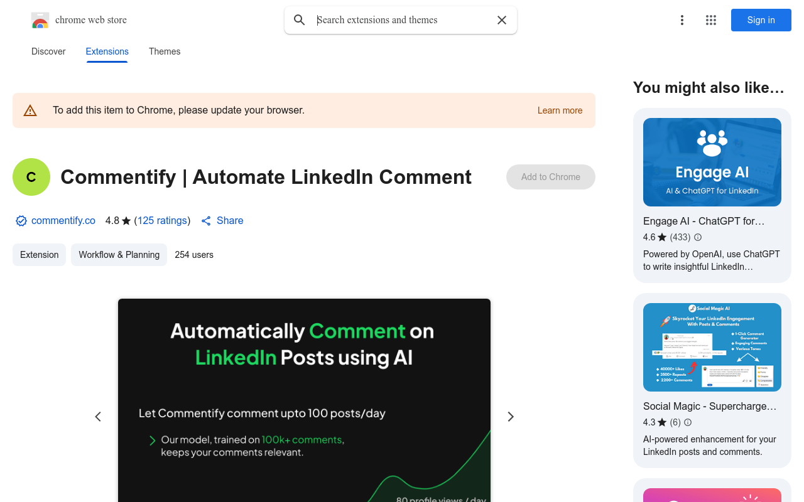Click the Share link text

pos(230,221)
